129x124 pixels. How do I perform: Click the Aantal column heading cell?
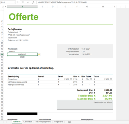pos(43,77)
